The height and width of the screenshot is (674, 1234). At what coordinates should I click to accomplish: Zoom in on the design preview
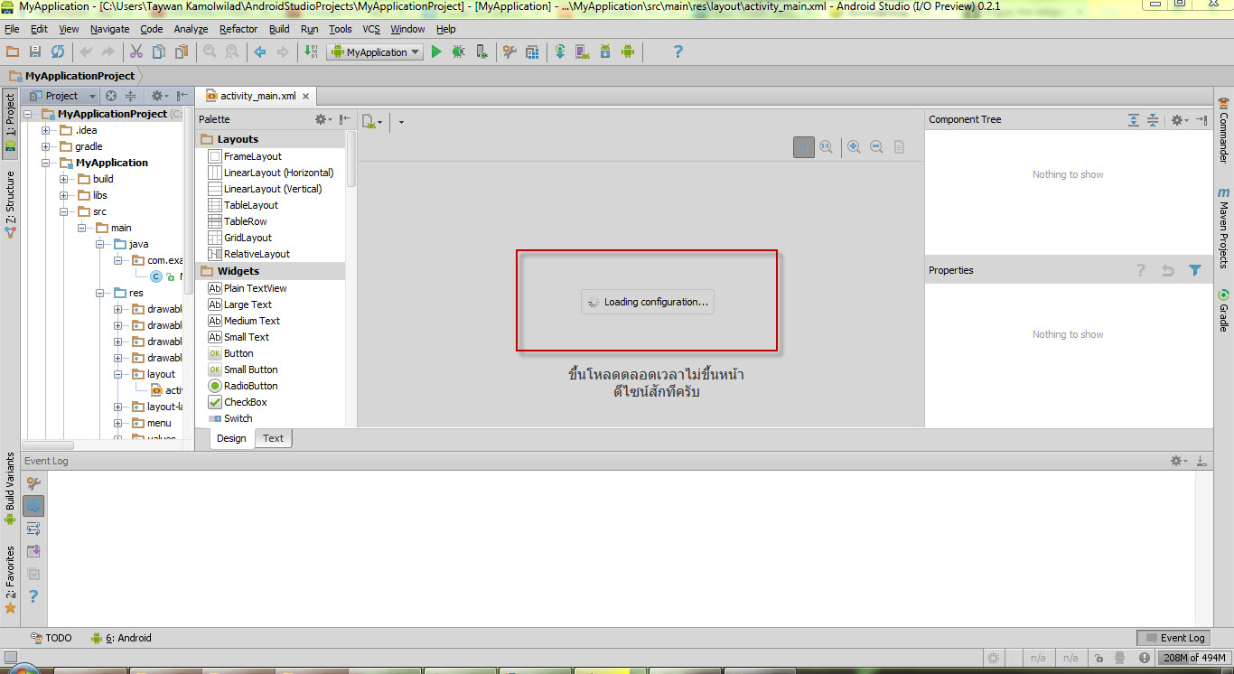(854, 146)
